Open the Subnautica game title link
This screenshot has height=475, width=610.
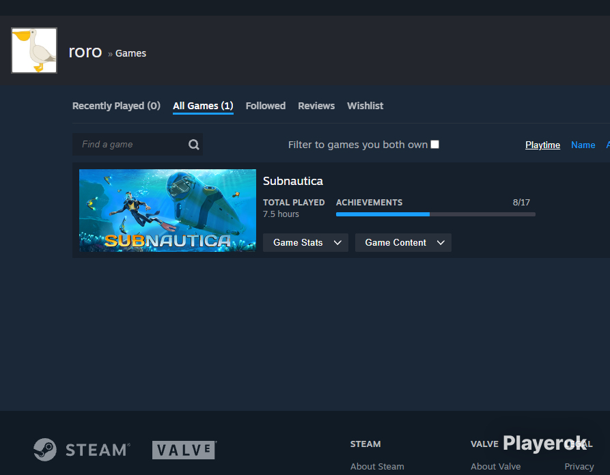293,181
